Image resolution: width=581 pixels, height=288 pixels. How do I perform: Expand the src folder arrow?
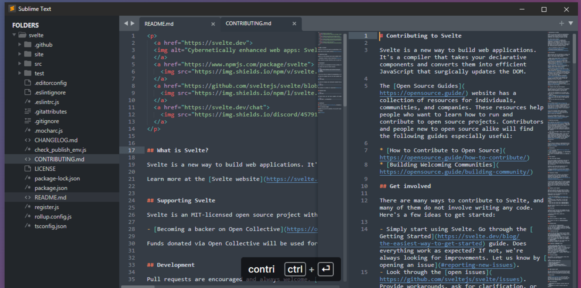point(20,63)
